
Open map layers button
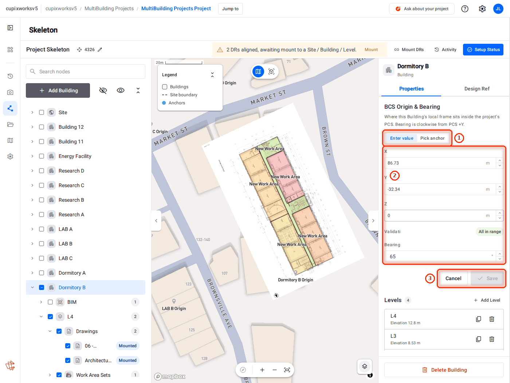(x=365, y=367)
